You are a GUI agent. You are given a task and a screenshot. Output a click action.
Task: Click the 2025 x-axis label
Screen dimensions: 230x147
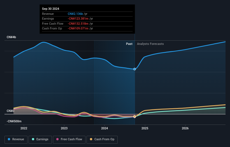[145, 128]
